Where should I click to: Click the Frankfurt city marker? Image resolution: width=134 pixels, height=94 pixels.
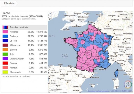[115, 30]
